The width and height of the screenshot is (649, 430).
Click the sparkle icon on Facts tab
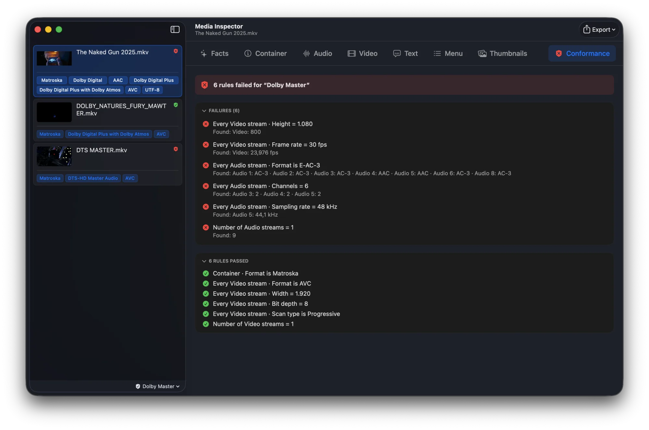[x=203, y=54]
